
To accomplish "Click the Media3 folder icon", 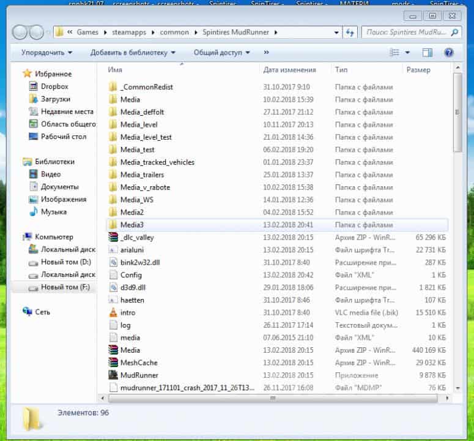I will pyautogui.click(x=113, y=225).
